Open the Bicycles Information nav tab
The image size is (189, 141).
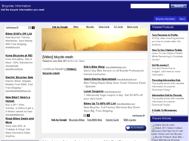pyautogui.click(x=165, y=19)
